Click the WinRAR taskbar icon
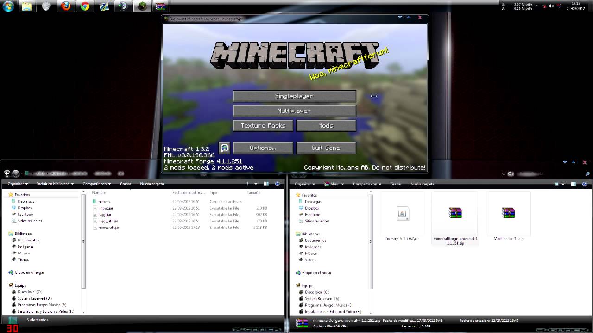 [x=161, y=6]
